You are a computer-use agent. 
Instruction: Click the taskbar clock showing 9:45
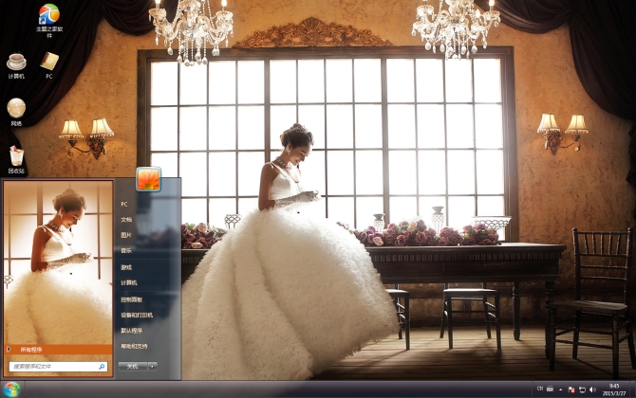point(614,389)
